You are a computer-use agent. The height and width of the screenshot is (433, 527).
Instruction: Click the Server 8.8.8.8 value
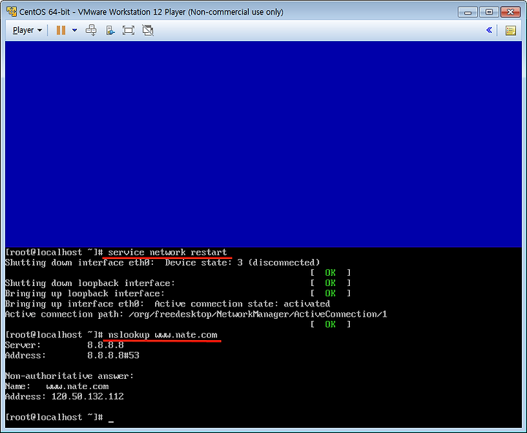(x=105, y=345)
